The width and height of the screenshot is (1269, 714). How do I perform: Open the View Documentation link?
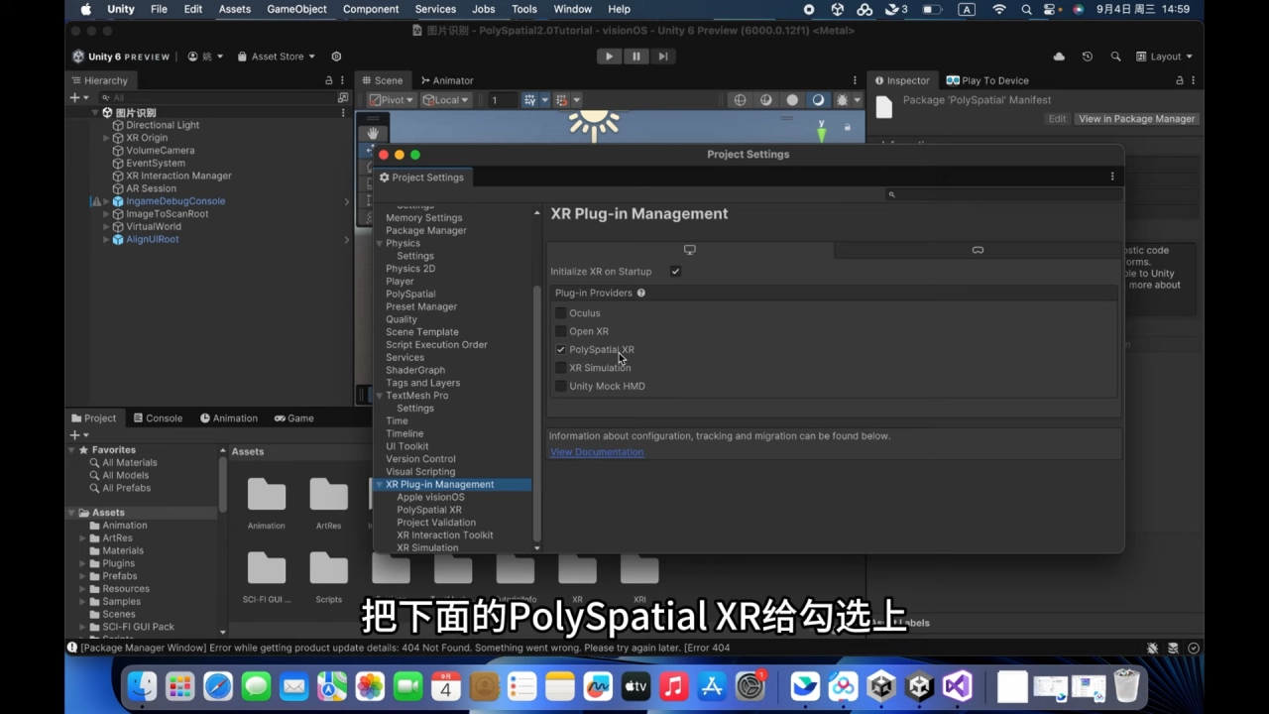click(597, 452)
